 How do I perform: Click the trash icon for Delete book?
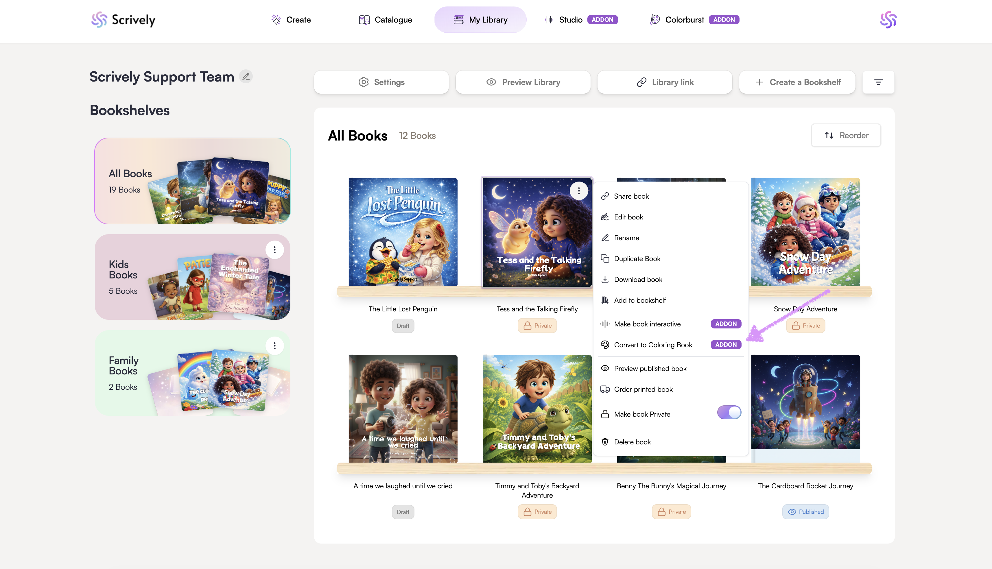point(605,442)
